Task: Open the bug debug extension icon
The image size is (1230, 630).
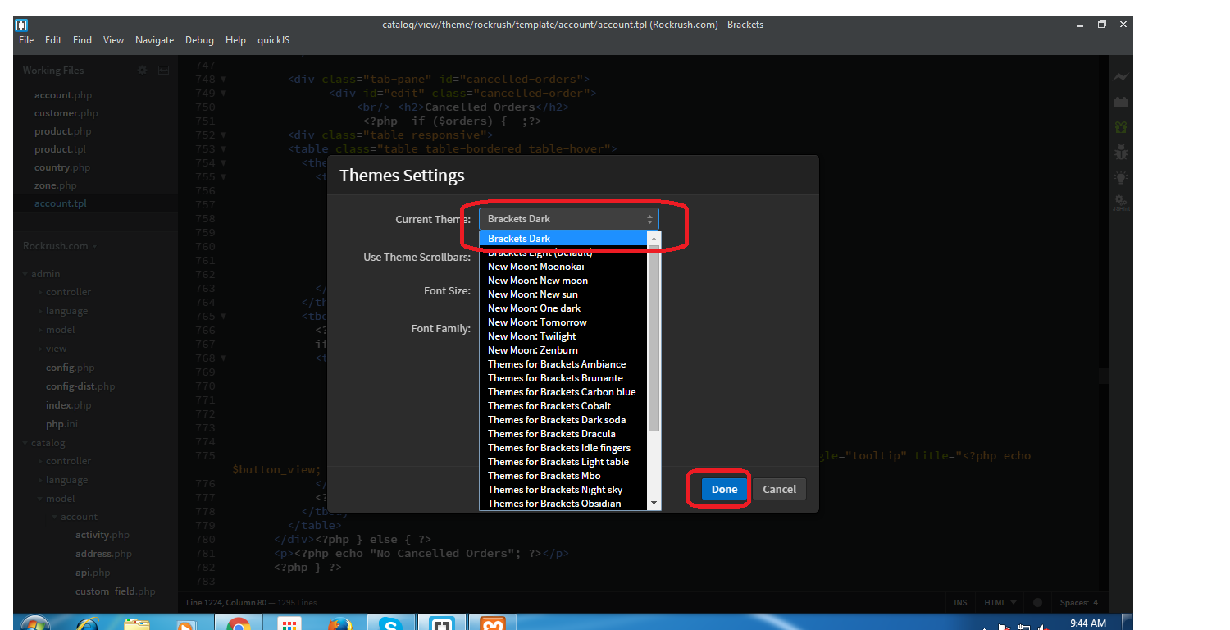Action: (x=1121, y=152)
